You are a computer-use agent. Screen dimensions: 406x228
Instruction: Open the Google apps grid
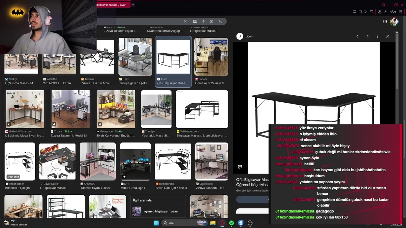coord(385,22)
